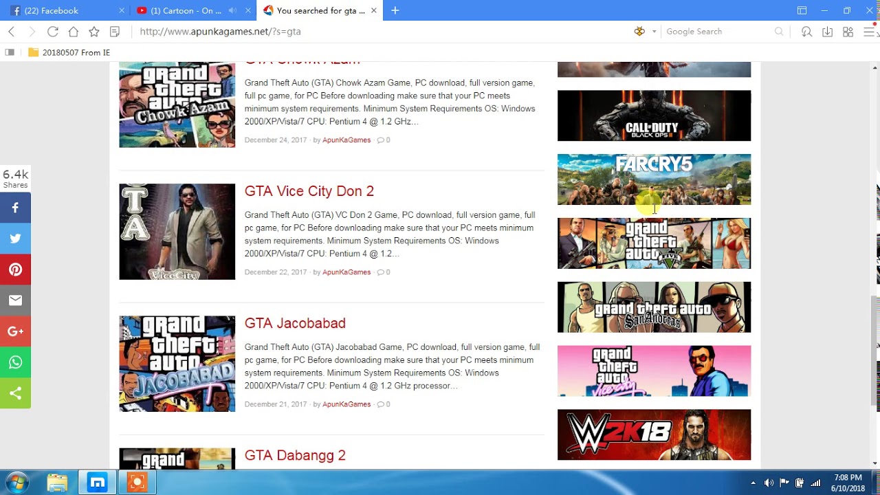
Task: Click the tab layout icon in the title bar
Action: pyautogui.click(x=802, y=10)
